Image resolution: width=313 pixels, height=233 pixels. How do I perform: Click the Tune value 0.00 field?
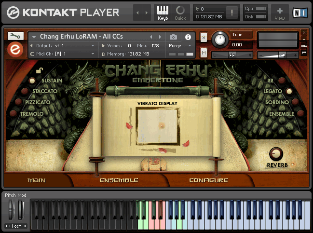241,44
